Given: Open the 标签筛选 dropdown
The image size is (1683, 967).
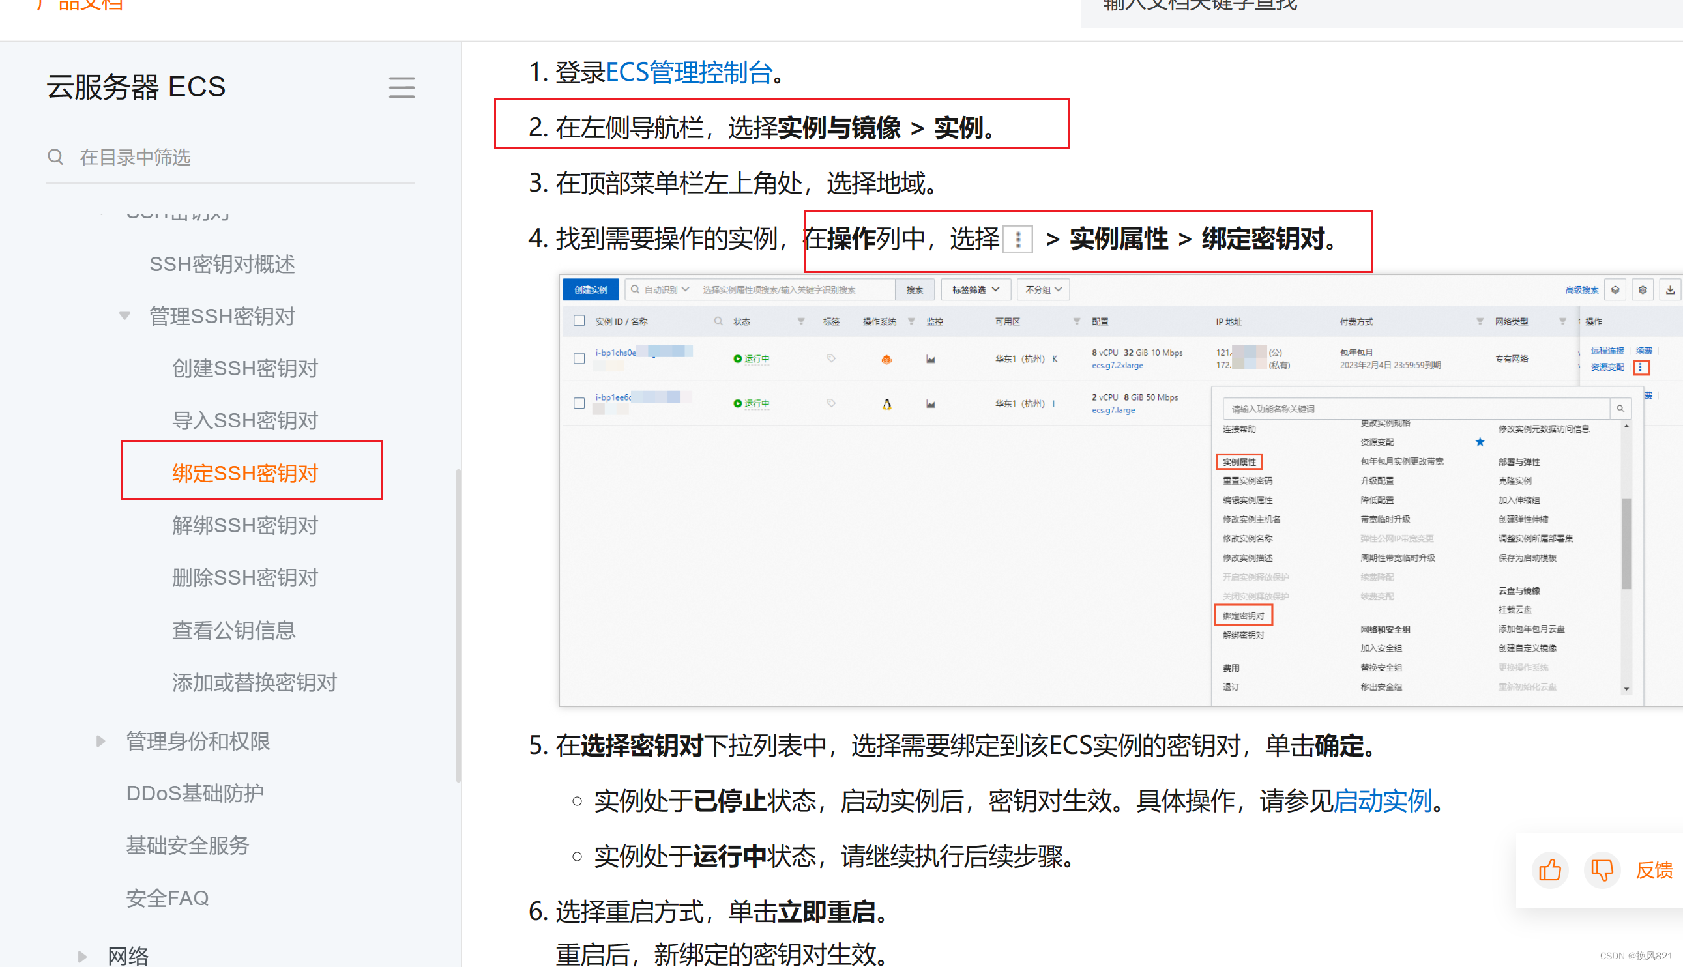Looking at the screenshot, I should coord(975,289).
